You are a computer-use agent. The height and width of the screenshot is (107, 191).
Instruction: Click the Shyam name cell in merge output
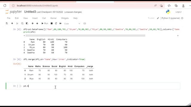coord(30,75)
